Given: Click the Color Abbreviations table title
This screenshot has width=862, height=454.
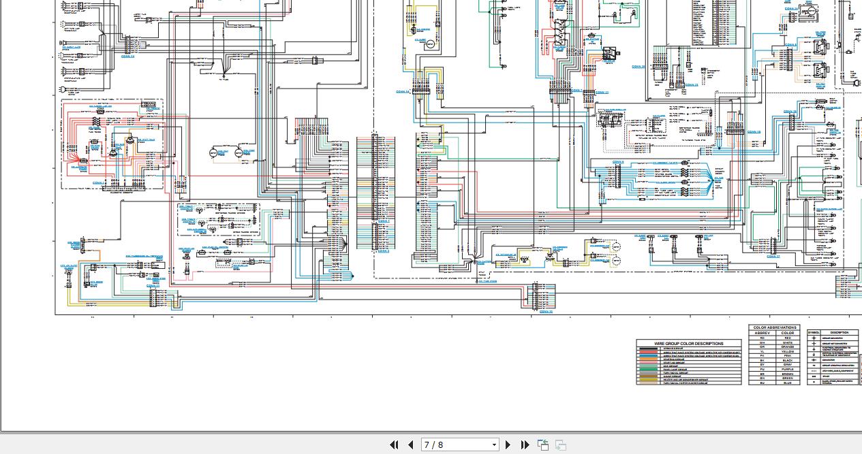Looking at the screenshot, I should tap(774, 327).
